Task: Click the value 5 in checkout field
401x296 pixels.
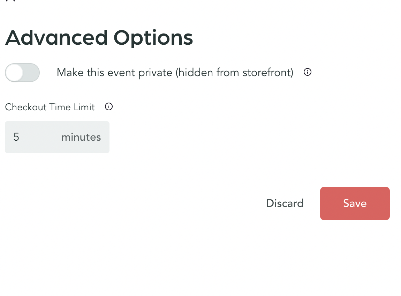Action: [x=16, y=137]
